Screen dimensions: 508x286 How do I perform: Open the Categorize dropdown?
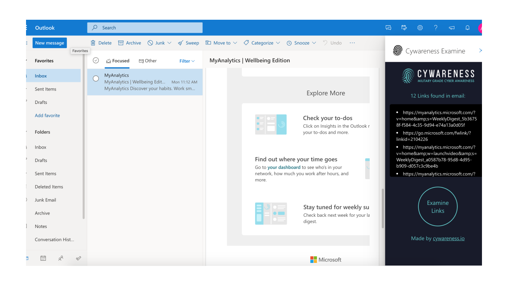pos(262,43)
